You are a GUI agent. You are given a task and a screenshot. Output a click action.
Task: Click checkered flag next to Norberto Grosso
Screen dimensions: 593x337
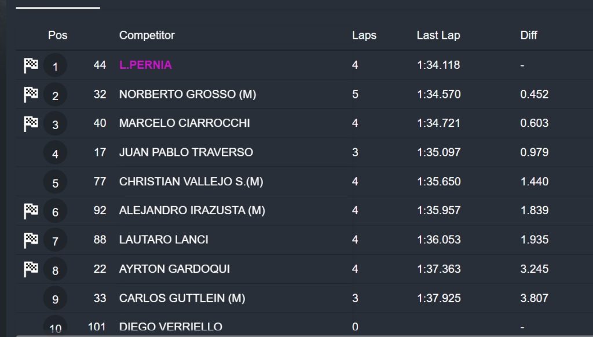pos(31,94)
